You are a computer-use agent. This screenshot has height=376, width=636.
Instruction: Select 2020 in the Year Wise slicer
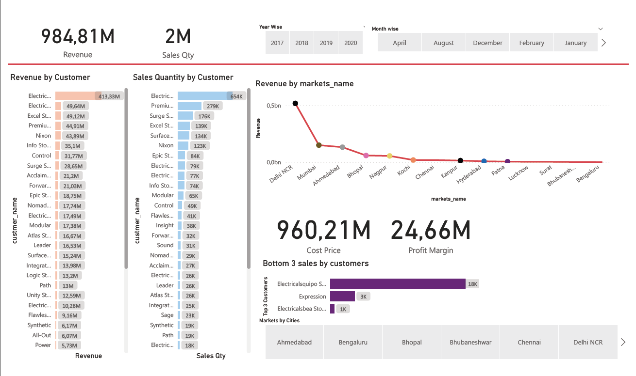350,42
